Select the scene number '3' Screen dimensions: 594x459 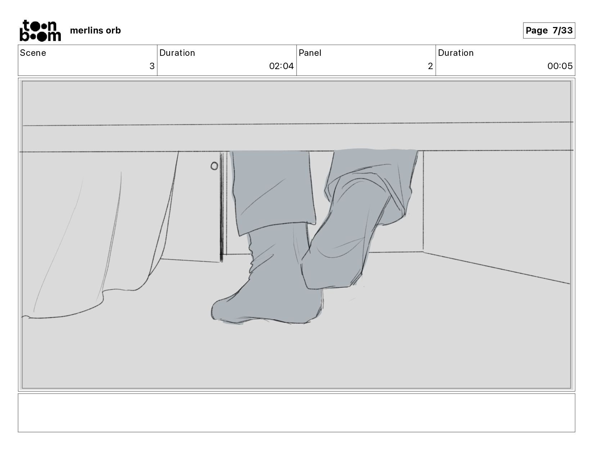152,66
